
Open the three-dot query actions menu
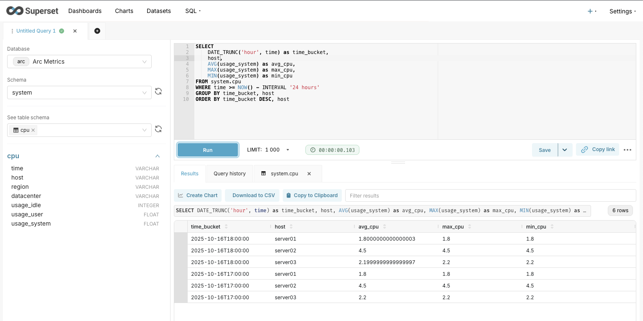click(627, 150)
